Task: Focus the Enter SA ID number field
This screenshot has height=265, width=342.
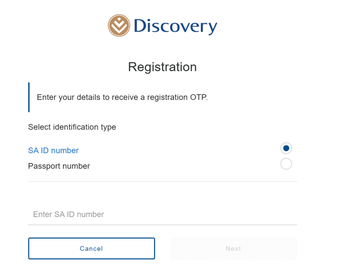Action: (x=162, y=214)
